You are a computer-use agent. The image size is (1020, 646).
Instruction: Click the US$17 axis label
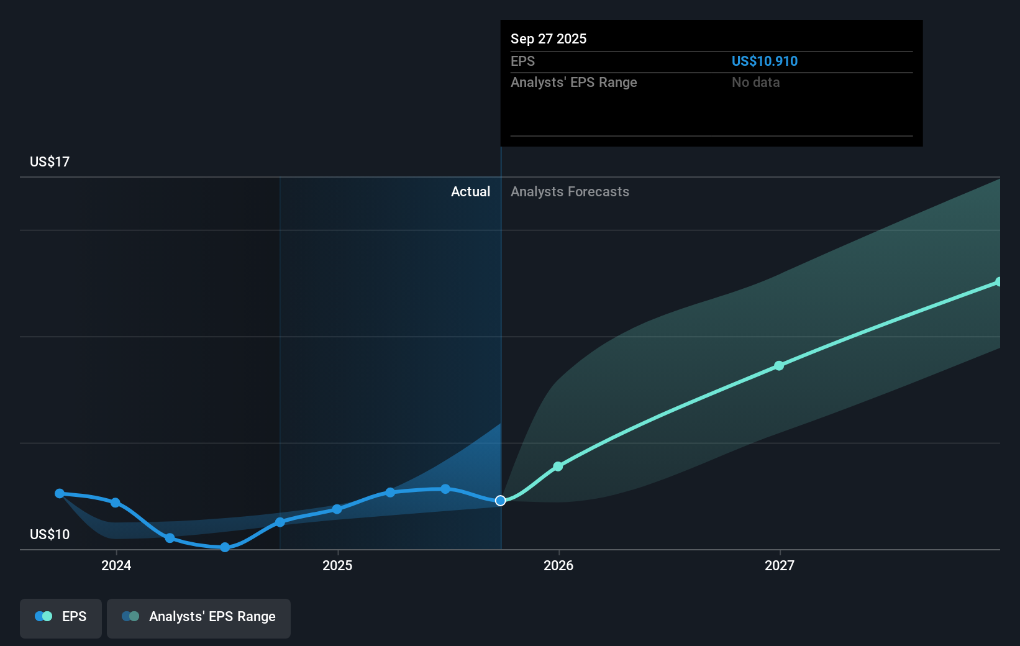pos(48,161)
